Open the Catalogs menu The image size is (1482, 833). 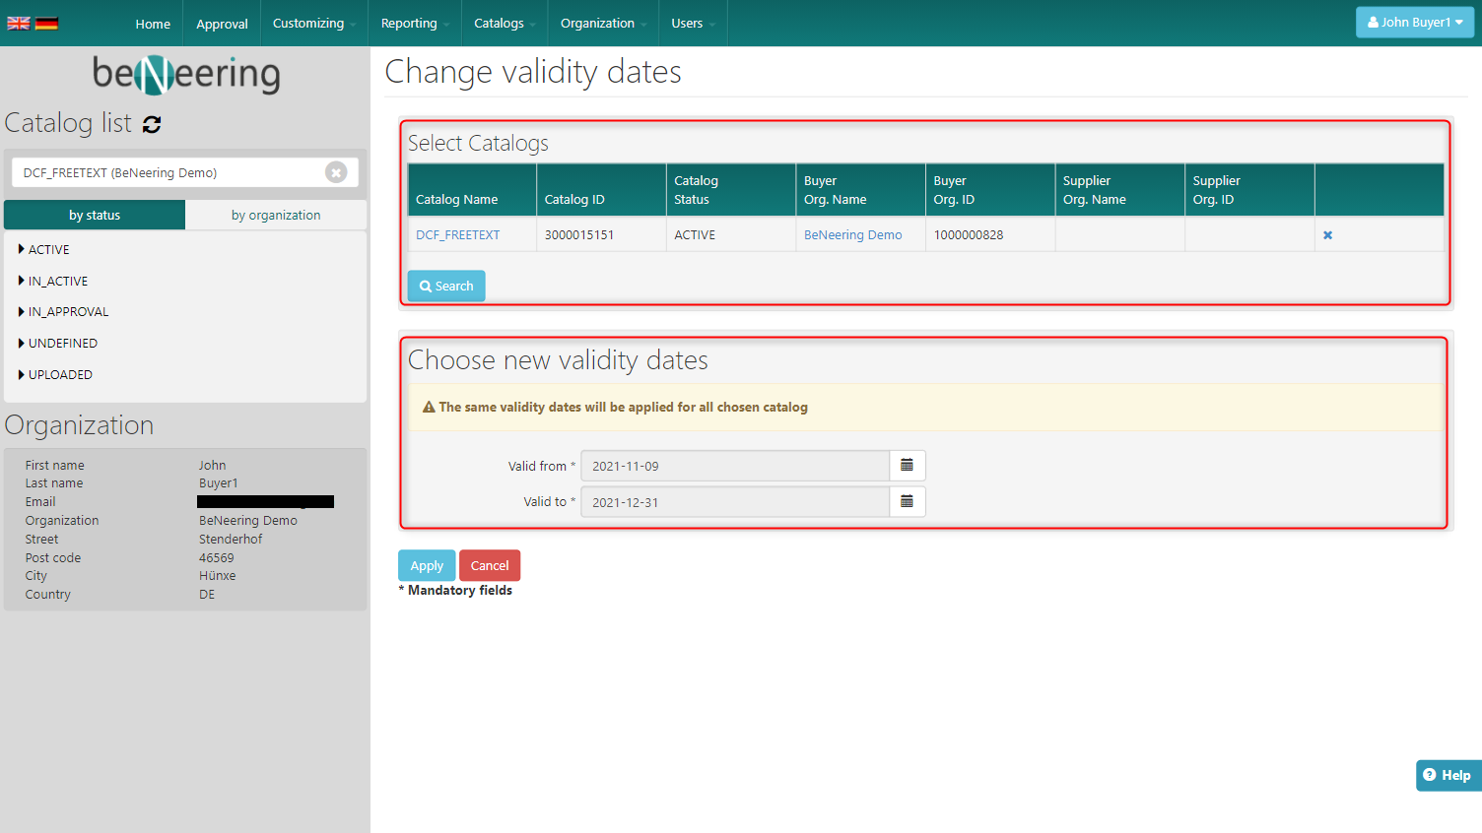tap(504, 24)
